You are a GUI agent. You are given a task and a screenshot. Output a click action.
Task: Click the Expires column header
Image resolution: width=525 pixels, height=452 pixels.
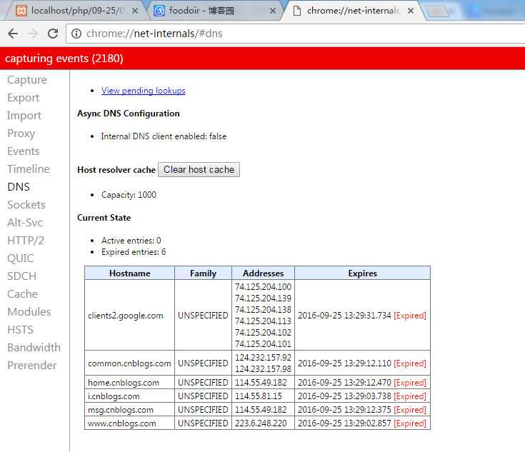click(362, 273)
